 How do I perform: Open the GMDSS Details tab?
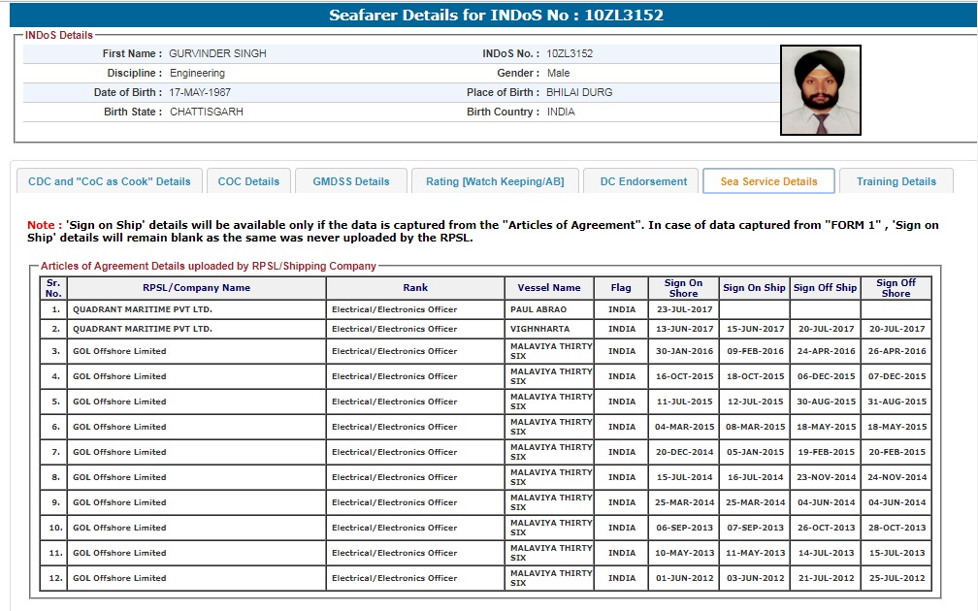tap(350, 181)
